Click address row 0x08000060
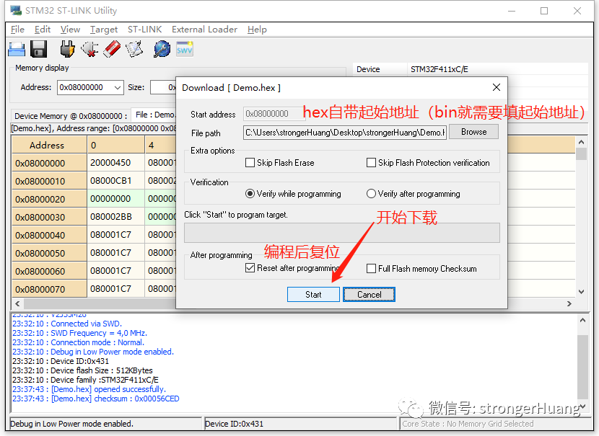599x436 pixels. point(49,271)
